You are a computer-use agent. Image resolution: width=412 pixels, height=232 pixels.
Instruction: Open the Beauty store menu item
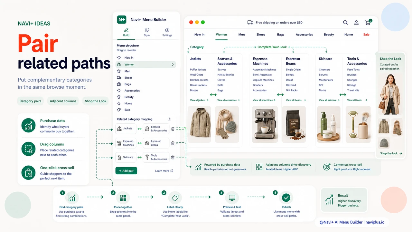click(329, 34)
